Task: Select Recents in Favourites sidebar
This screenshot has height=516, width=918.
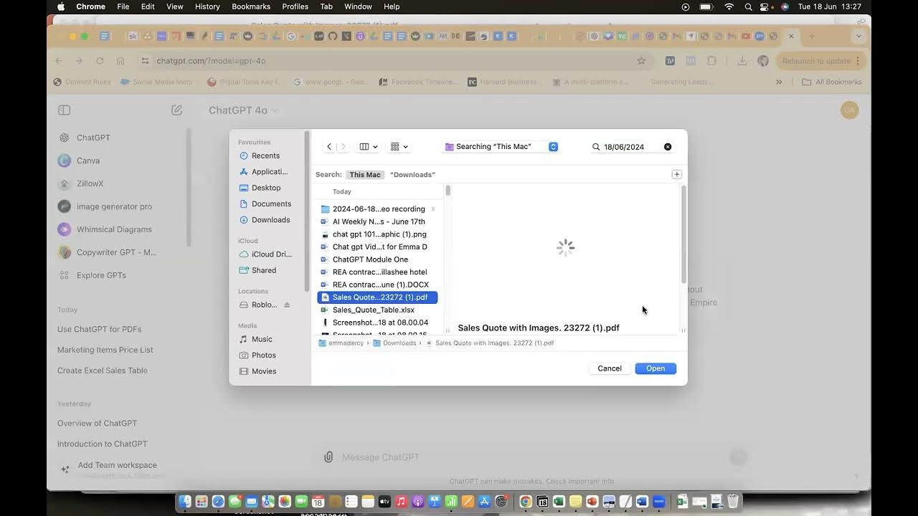Action: tap(265, 156)
